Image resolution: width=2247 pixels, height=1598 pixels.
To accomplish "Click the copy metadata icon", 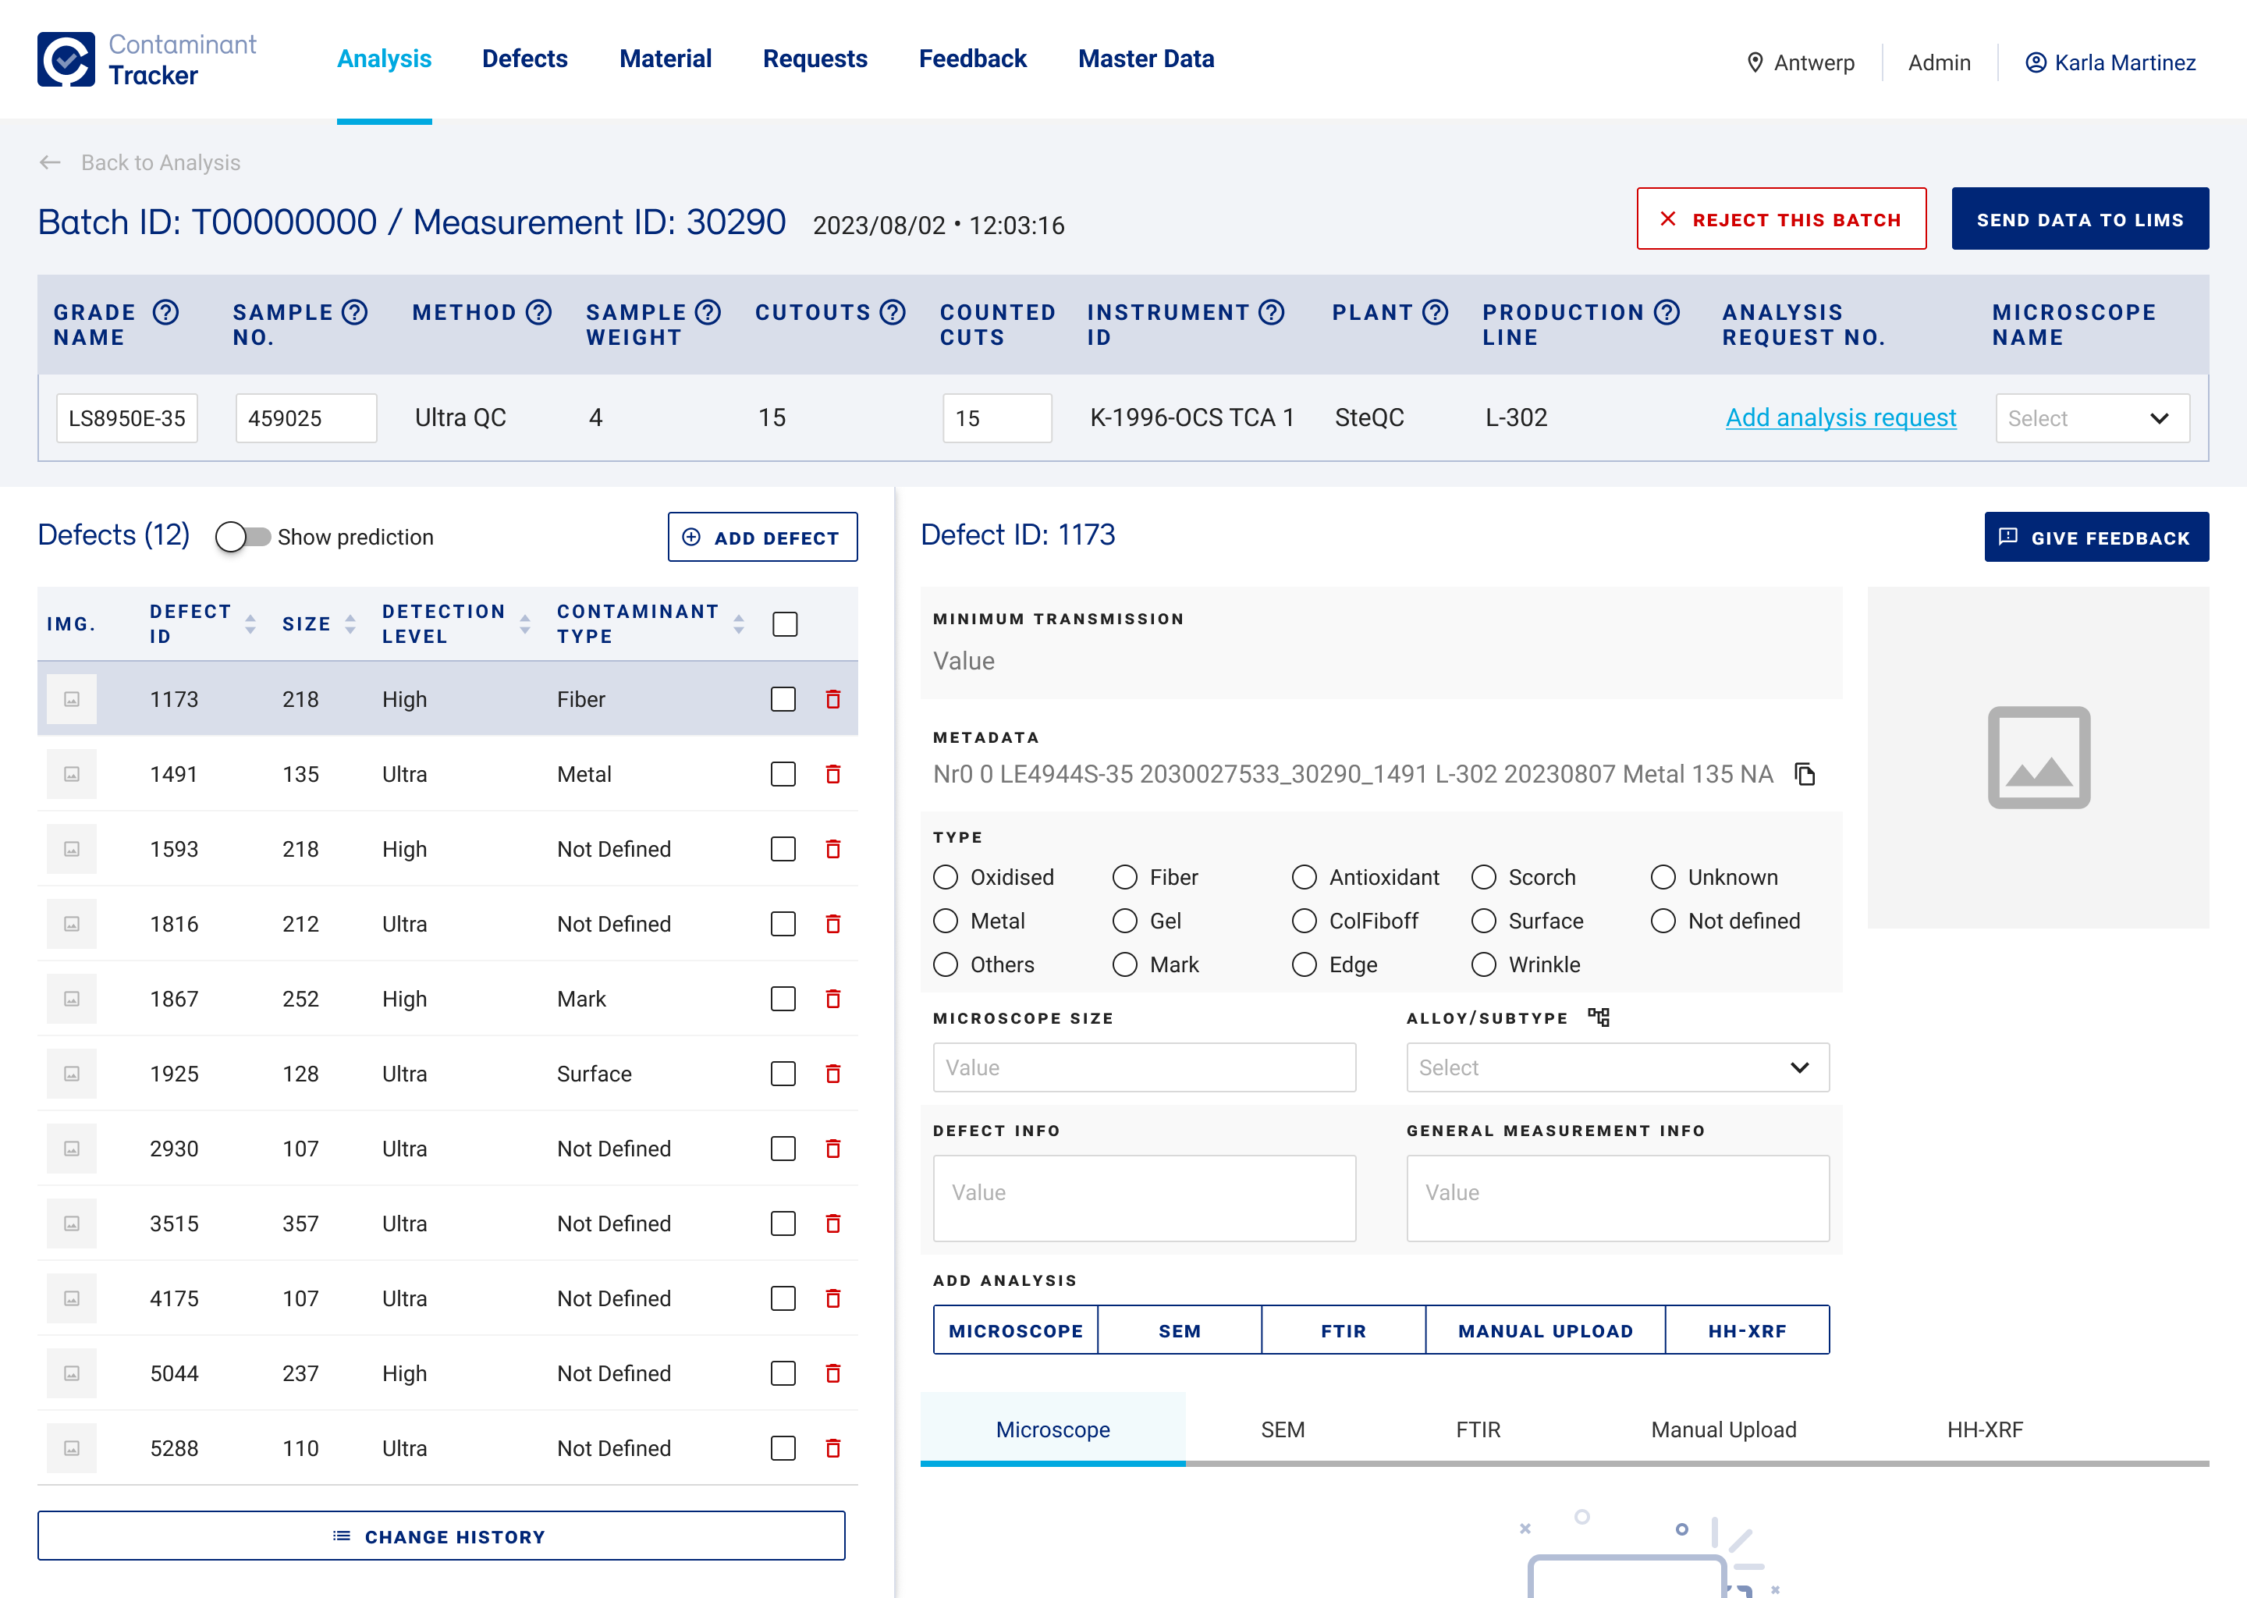I will click(x=1805, y=774).
